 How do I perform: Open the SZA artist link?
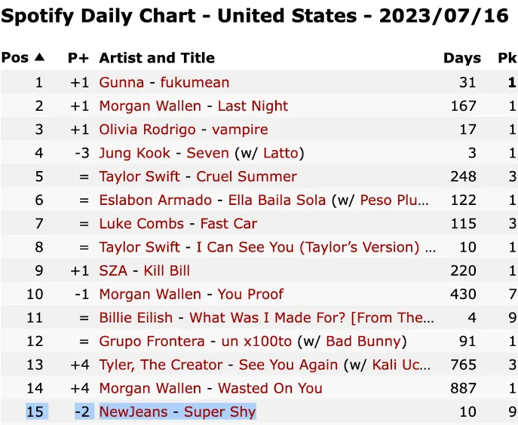tap(113, 271)
